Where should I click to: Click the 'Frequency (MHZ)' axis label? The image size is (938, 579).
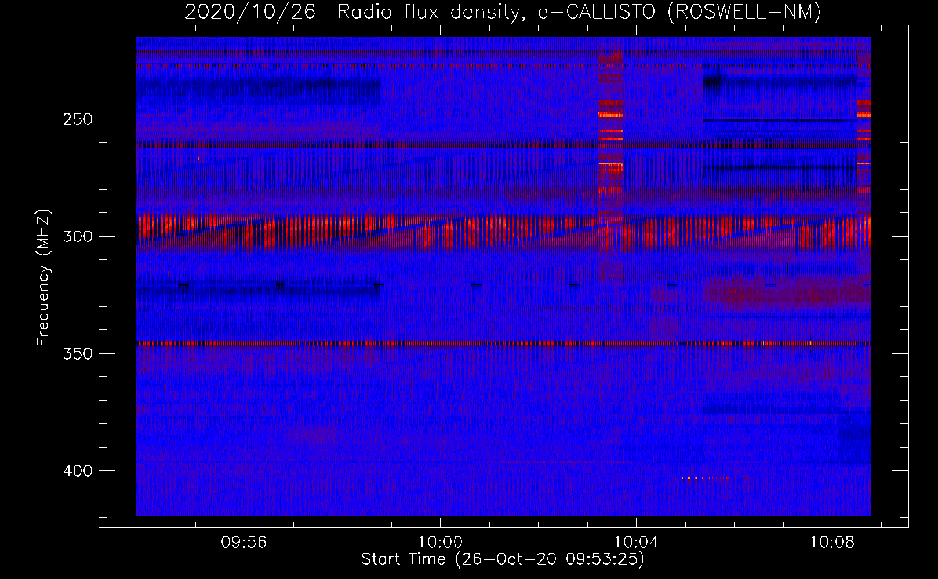click(43, 277)
